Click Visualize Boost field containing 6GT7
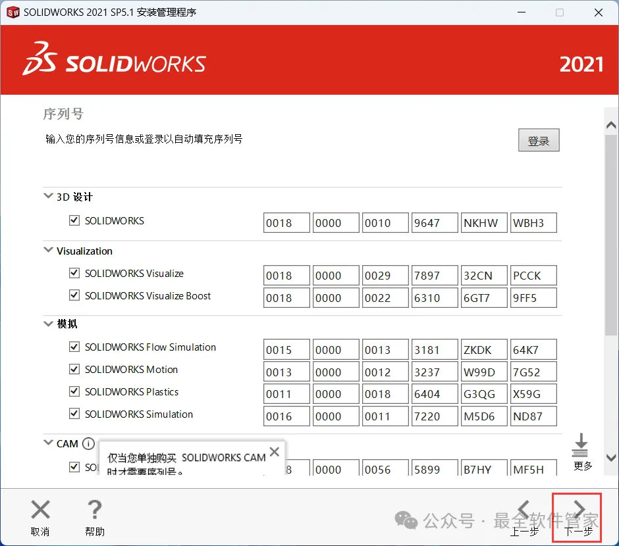 tap(484, 297)
